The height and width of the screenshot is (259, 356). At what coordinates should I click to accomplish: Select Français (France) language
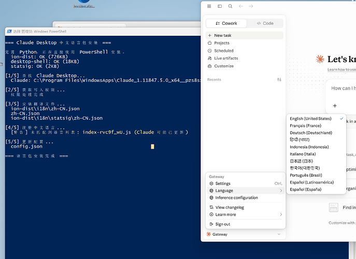click(316, 125)
